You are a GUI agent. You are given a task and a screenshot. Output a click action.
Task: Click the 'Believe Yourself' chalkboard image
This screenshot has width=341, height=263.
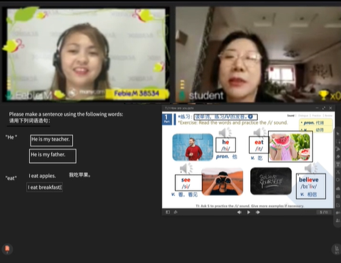tap(271, 181)
